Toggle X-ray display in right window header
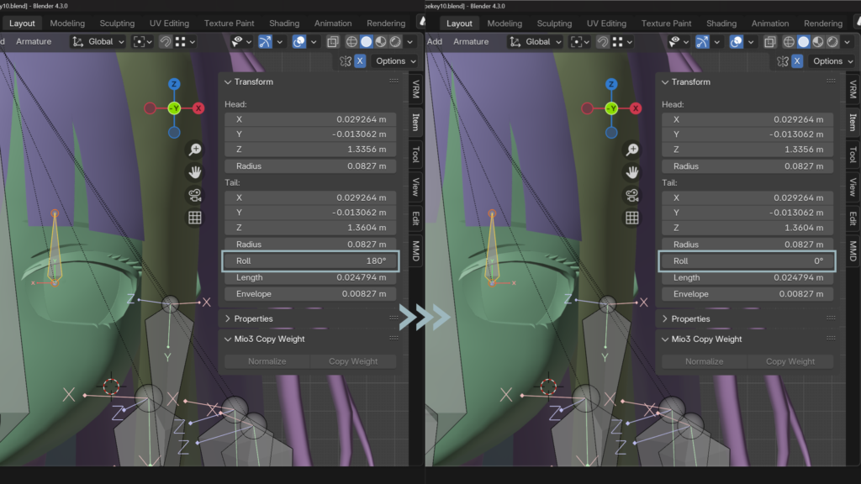The image size is (861, 484). (771, 41)
